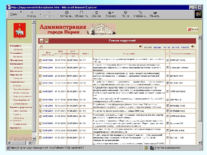This screenshot has width=207, height=155.
Task: Click main content vertical scrollbar thumb
Action: 200,80
